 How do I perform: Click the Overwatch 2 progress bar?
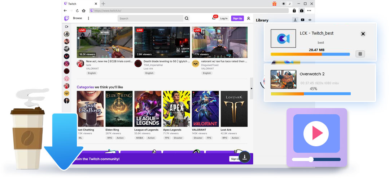[311, 94]
